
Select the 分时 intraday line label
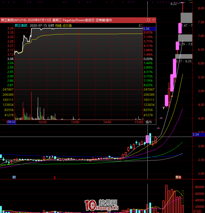[x=51, y=26]
